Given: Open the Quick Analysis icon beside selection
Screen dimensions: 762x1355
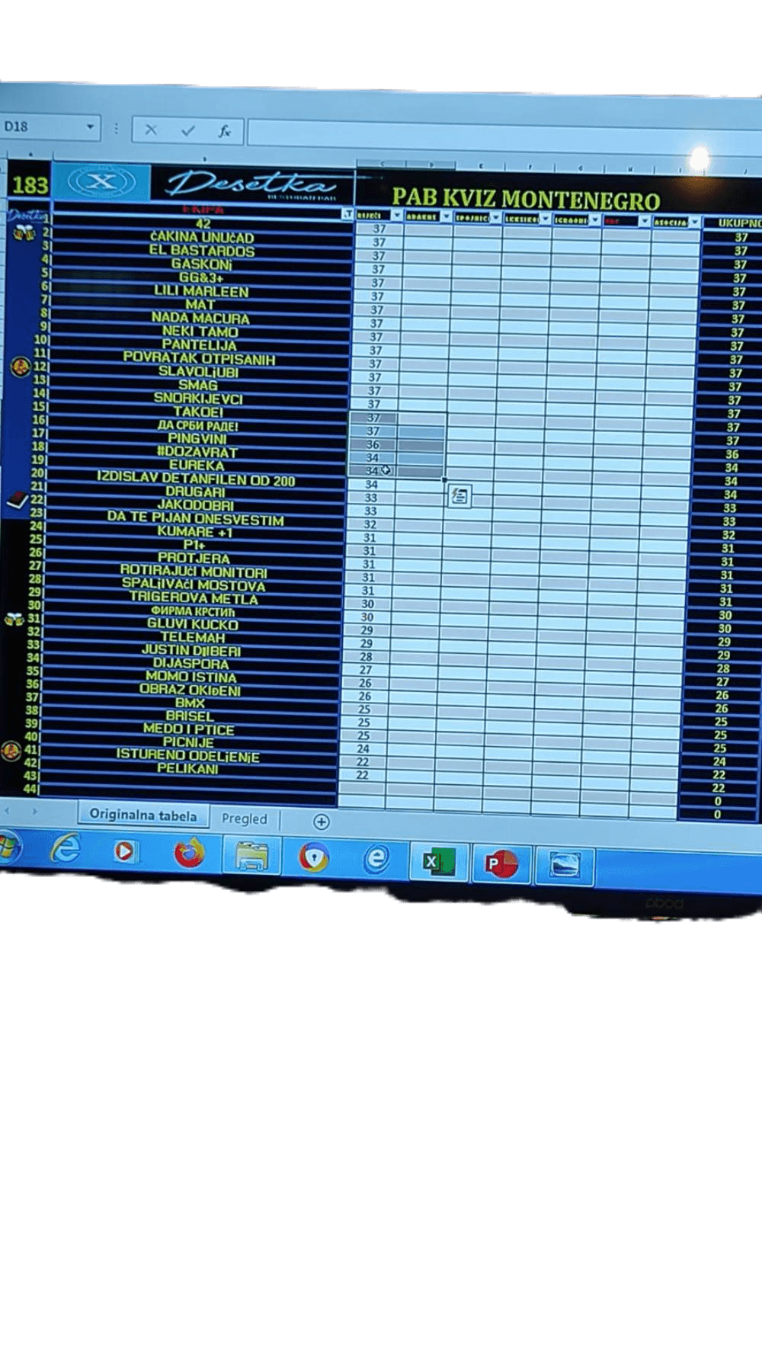Looking at the screenshot, I should click(x=459, y=497).
